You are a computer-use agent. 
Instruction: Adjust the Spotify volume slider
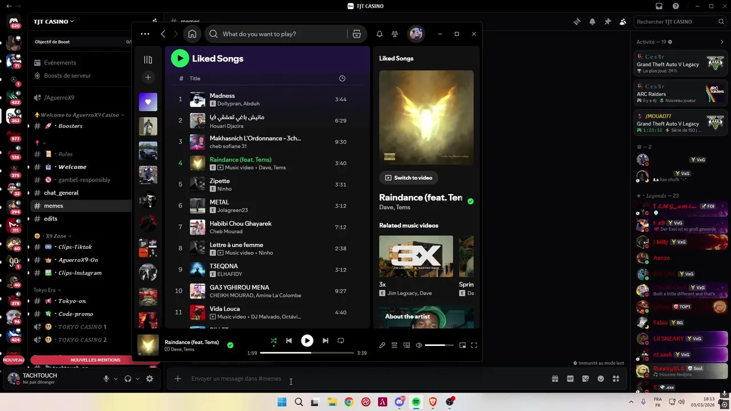439,345
